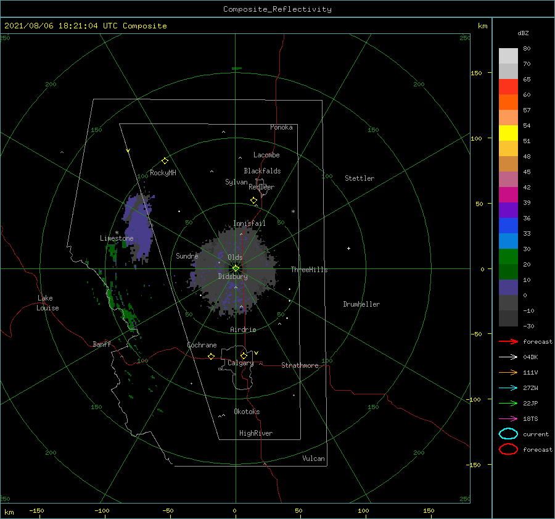Click the Ponoka city label

(x=281, y=127)
